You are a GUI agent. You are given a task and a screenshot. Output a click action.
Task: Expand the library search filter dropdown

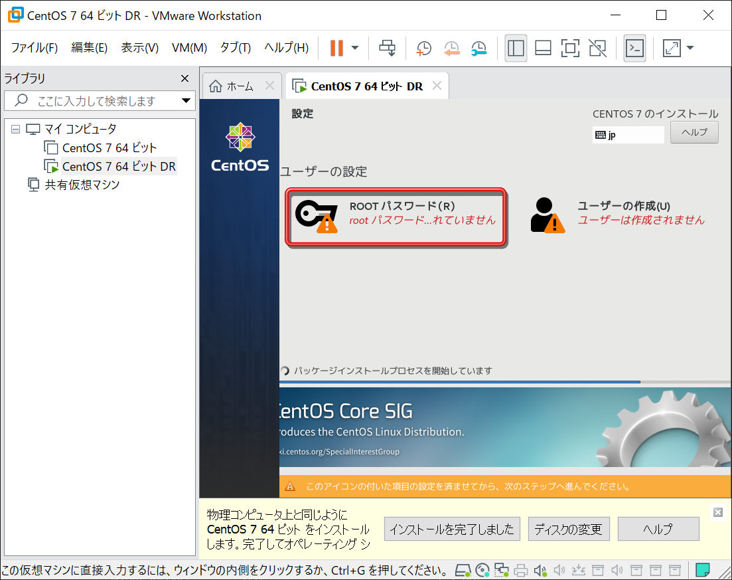[x=186, y=100]
